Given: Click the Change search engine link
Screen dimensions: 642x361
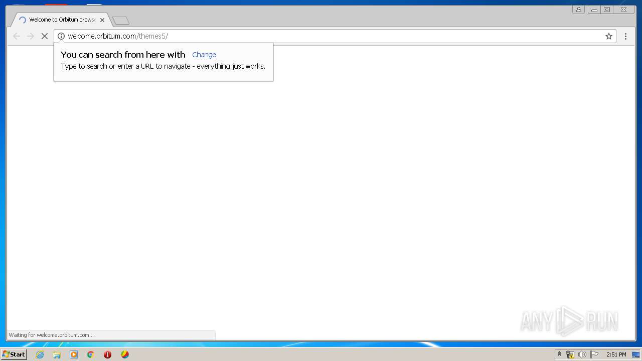Looking at the screenshot, I should pos(204,55).
